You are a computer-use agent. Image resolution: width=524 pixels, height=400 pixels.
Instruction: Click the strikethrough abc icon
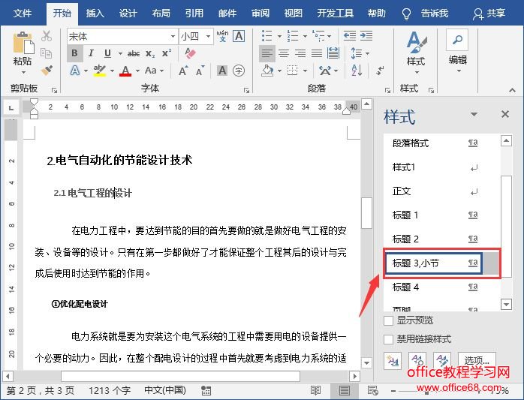coord(134,53)
